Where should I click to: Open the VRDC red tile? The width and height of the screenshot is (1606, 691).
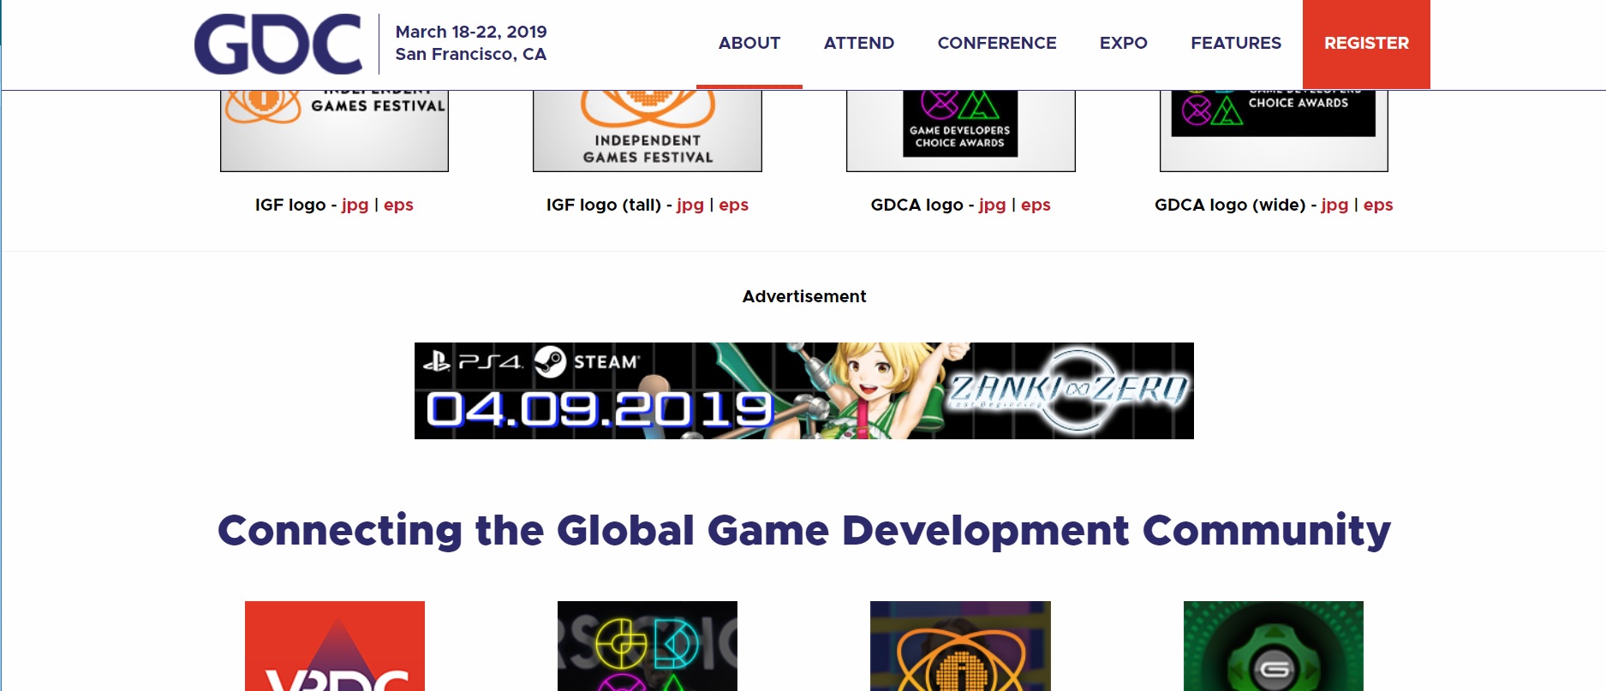335,646
